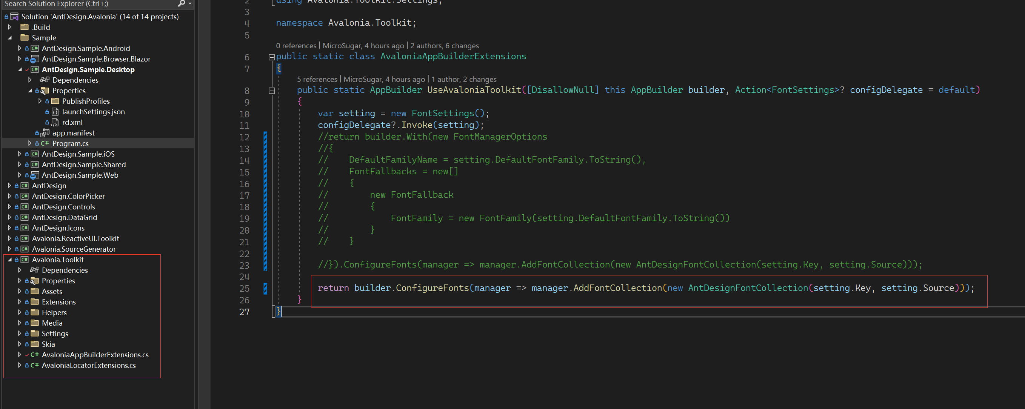1025x409 pixels.
Task: Expand the .Build folder
Action: click(x=9, y=27)
